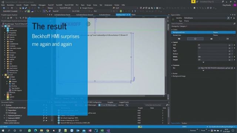
Task: Open the TwinCAT HMI menu
Action: (69, 5)
